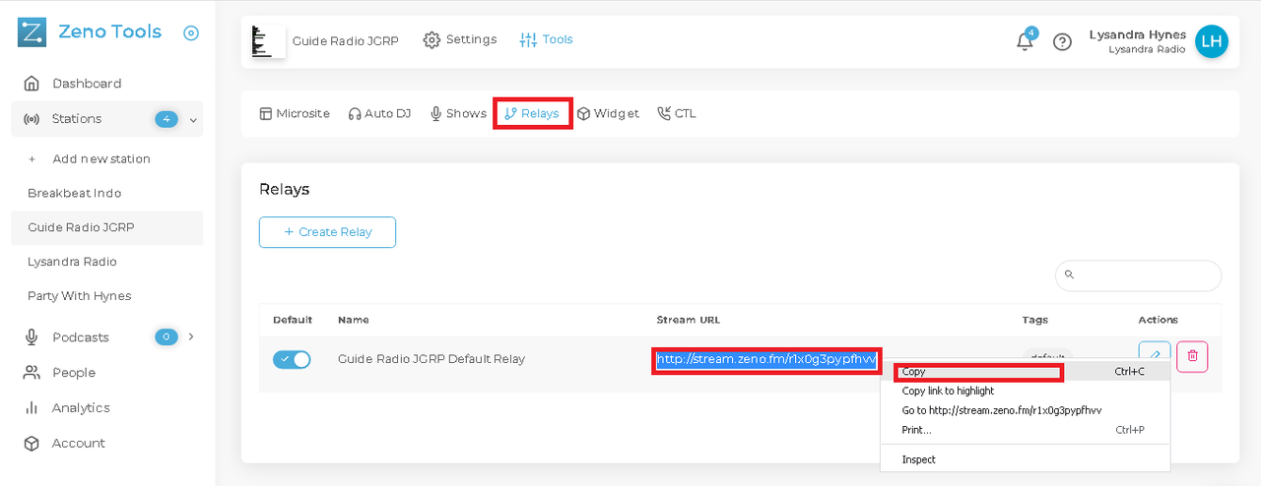Click the CTL phone icon
This screenshot has width=1261, height=486.
(x=664, y=114)
